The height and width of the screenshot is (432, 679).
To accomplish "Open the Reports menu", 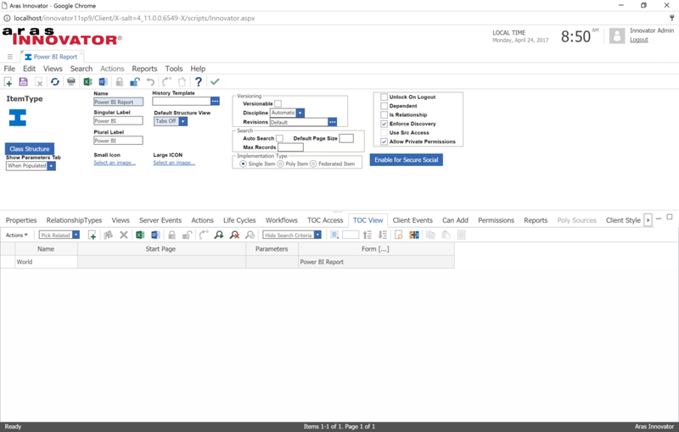I will pyautogui.click(x=144, y=69).
